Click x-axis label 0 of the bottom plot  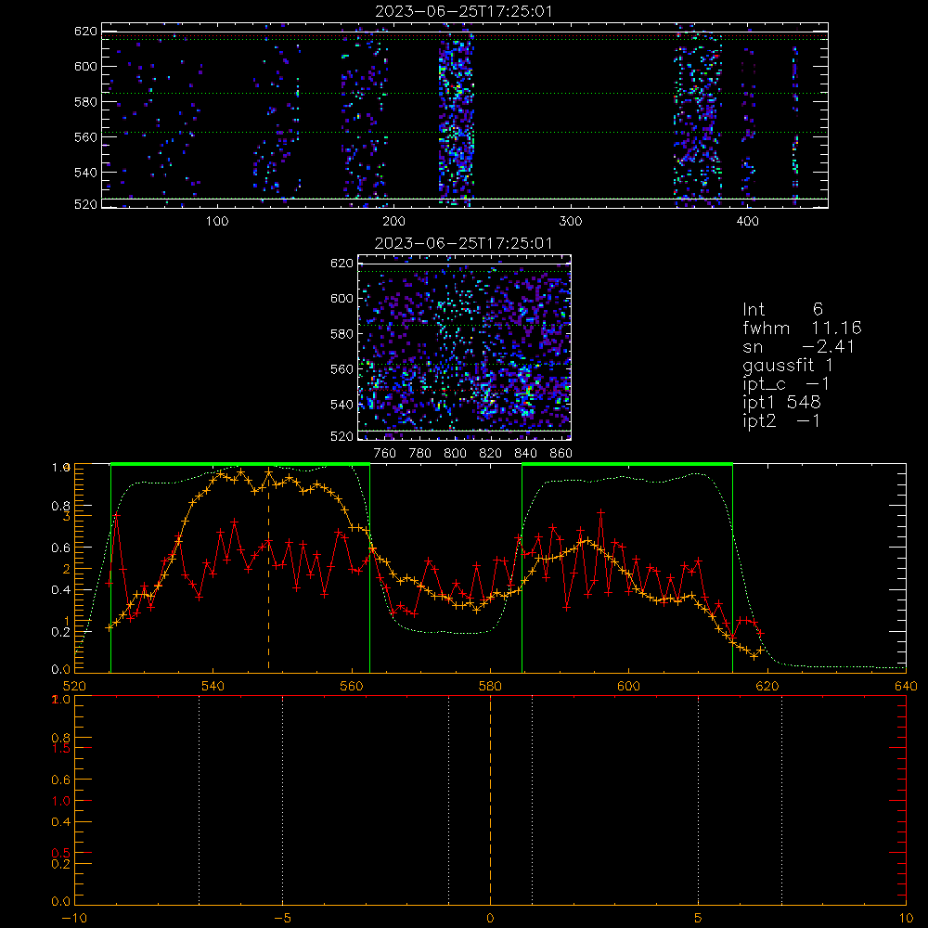click(490, 919)
